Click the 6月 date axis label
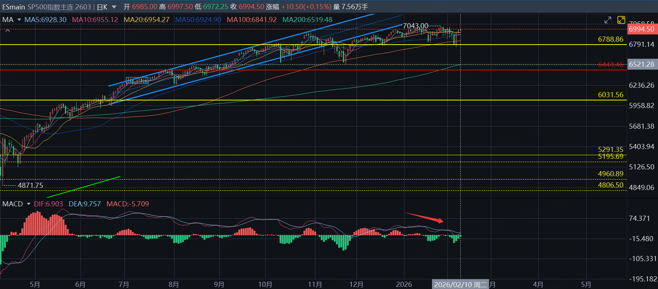658x289 pixels. click(80, 285)
